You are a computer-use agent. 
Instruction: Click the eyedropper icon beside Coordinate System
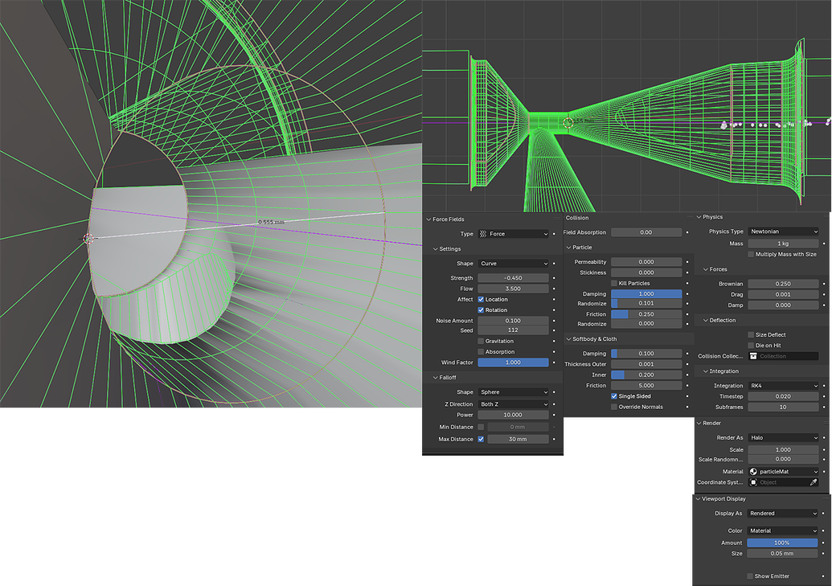click(813, 482)
